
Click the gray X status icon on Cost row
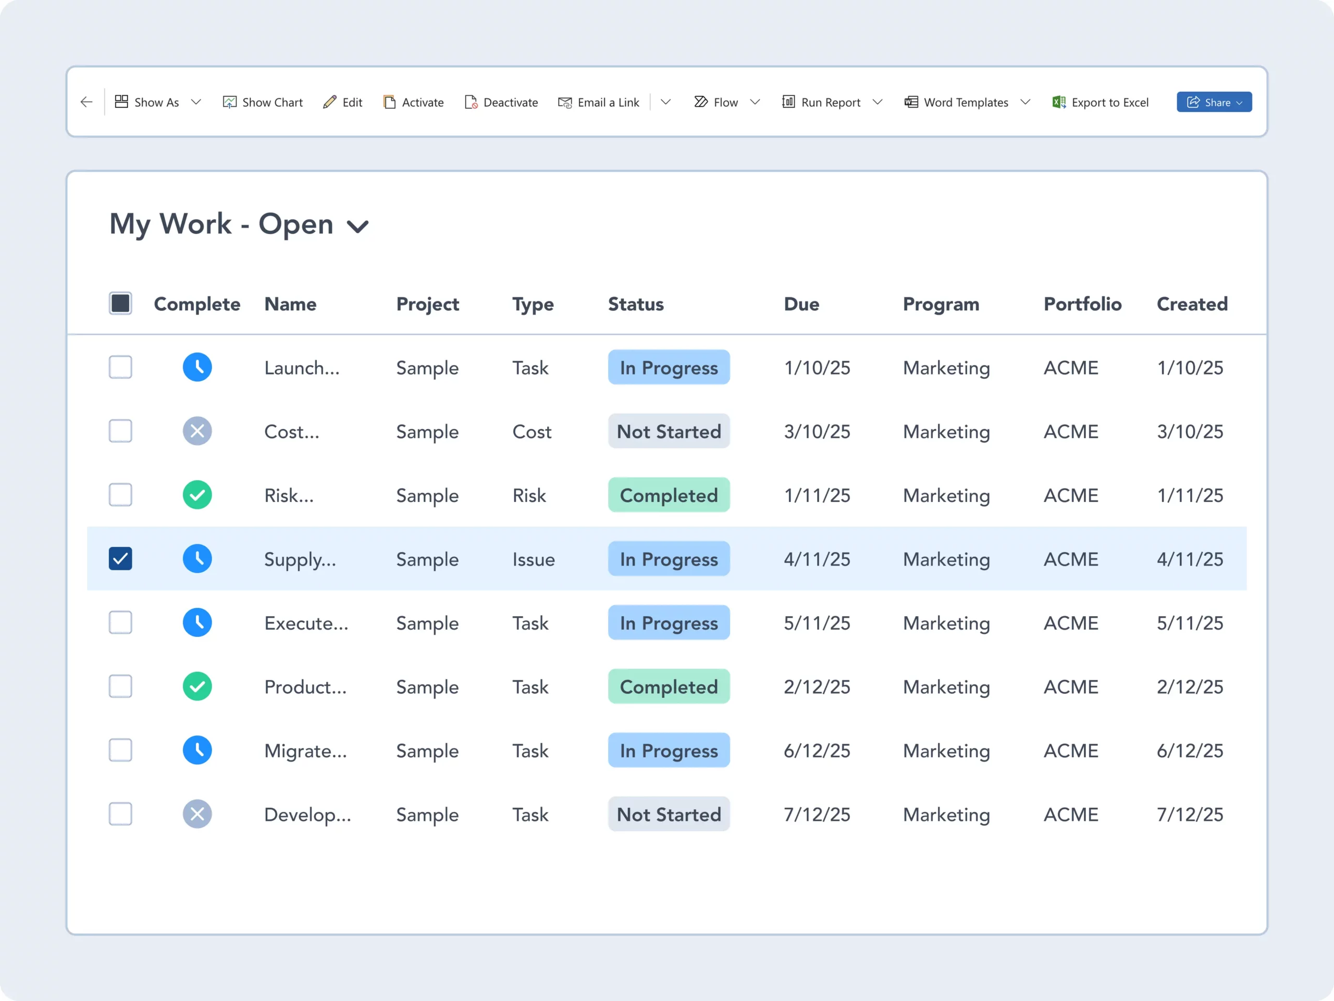(x=197, y=431)
